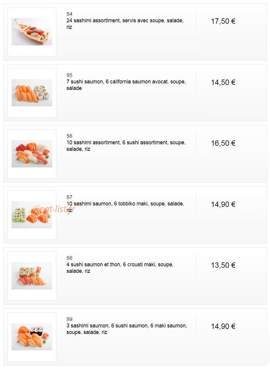This screenshot has height=369, width=270.
Task: Click the 7 sushi saumon description
Action: click(126, 85)
